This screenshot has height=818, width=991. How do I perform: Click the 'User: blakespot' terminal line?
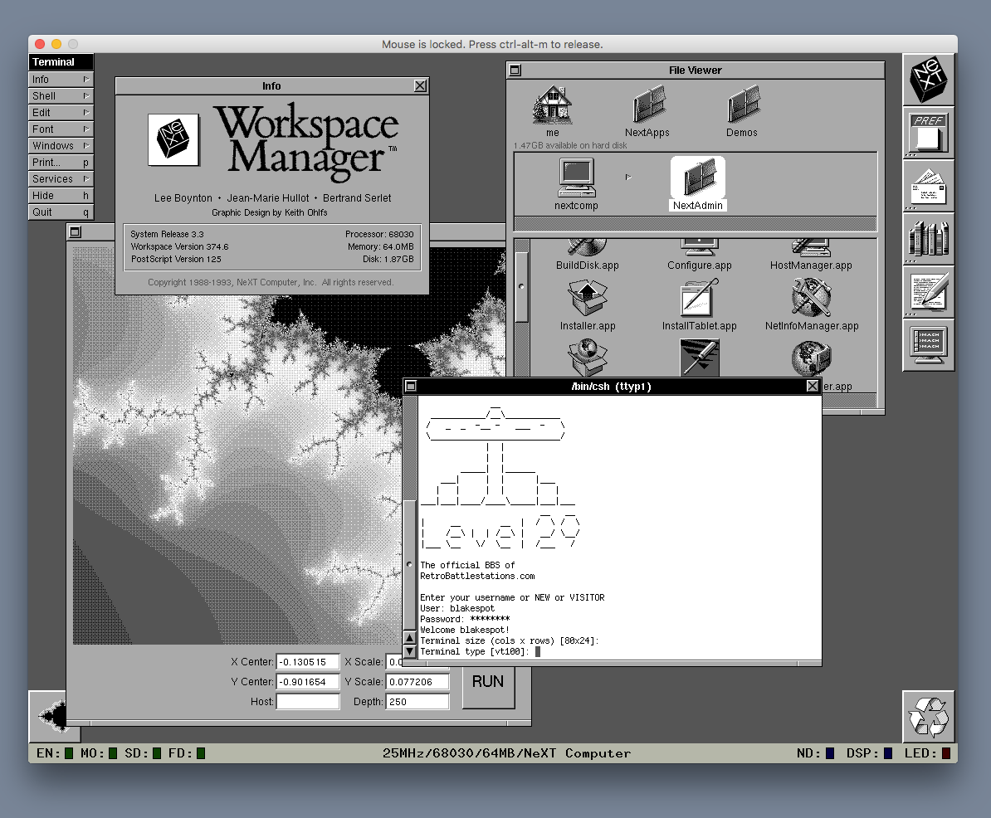click(457, 608)
